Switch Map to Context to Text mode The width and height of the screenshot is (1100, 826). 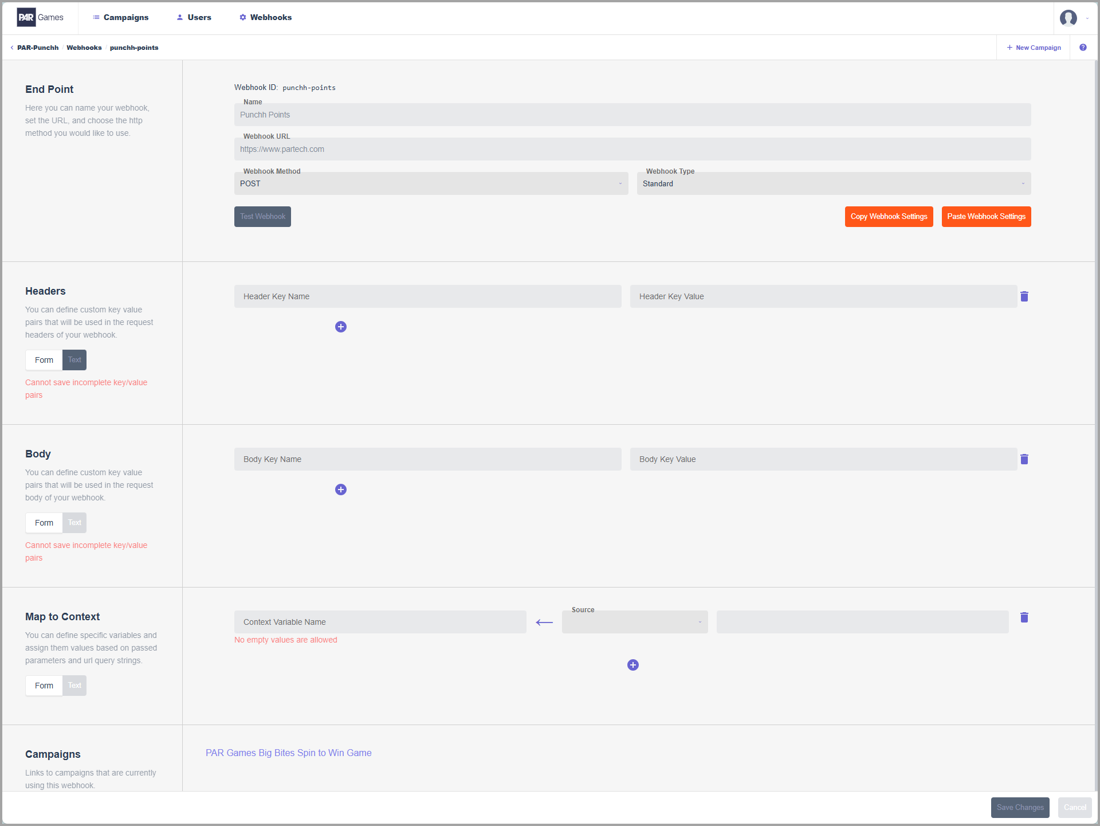coord(74,686)
